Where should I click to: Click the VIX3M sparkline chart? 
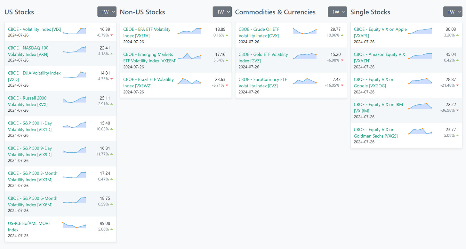pyautogui.click(x=74, y=175)
